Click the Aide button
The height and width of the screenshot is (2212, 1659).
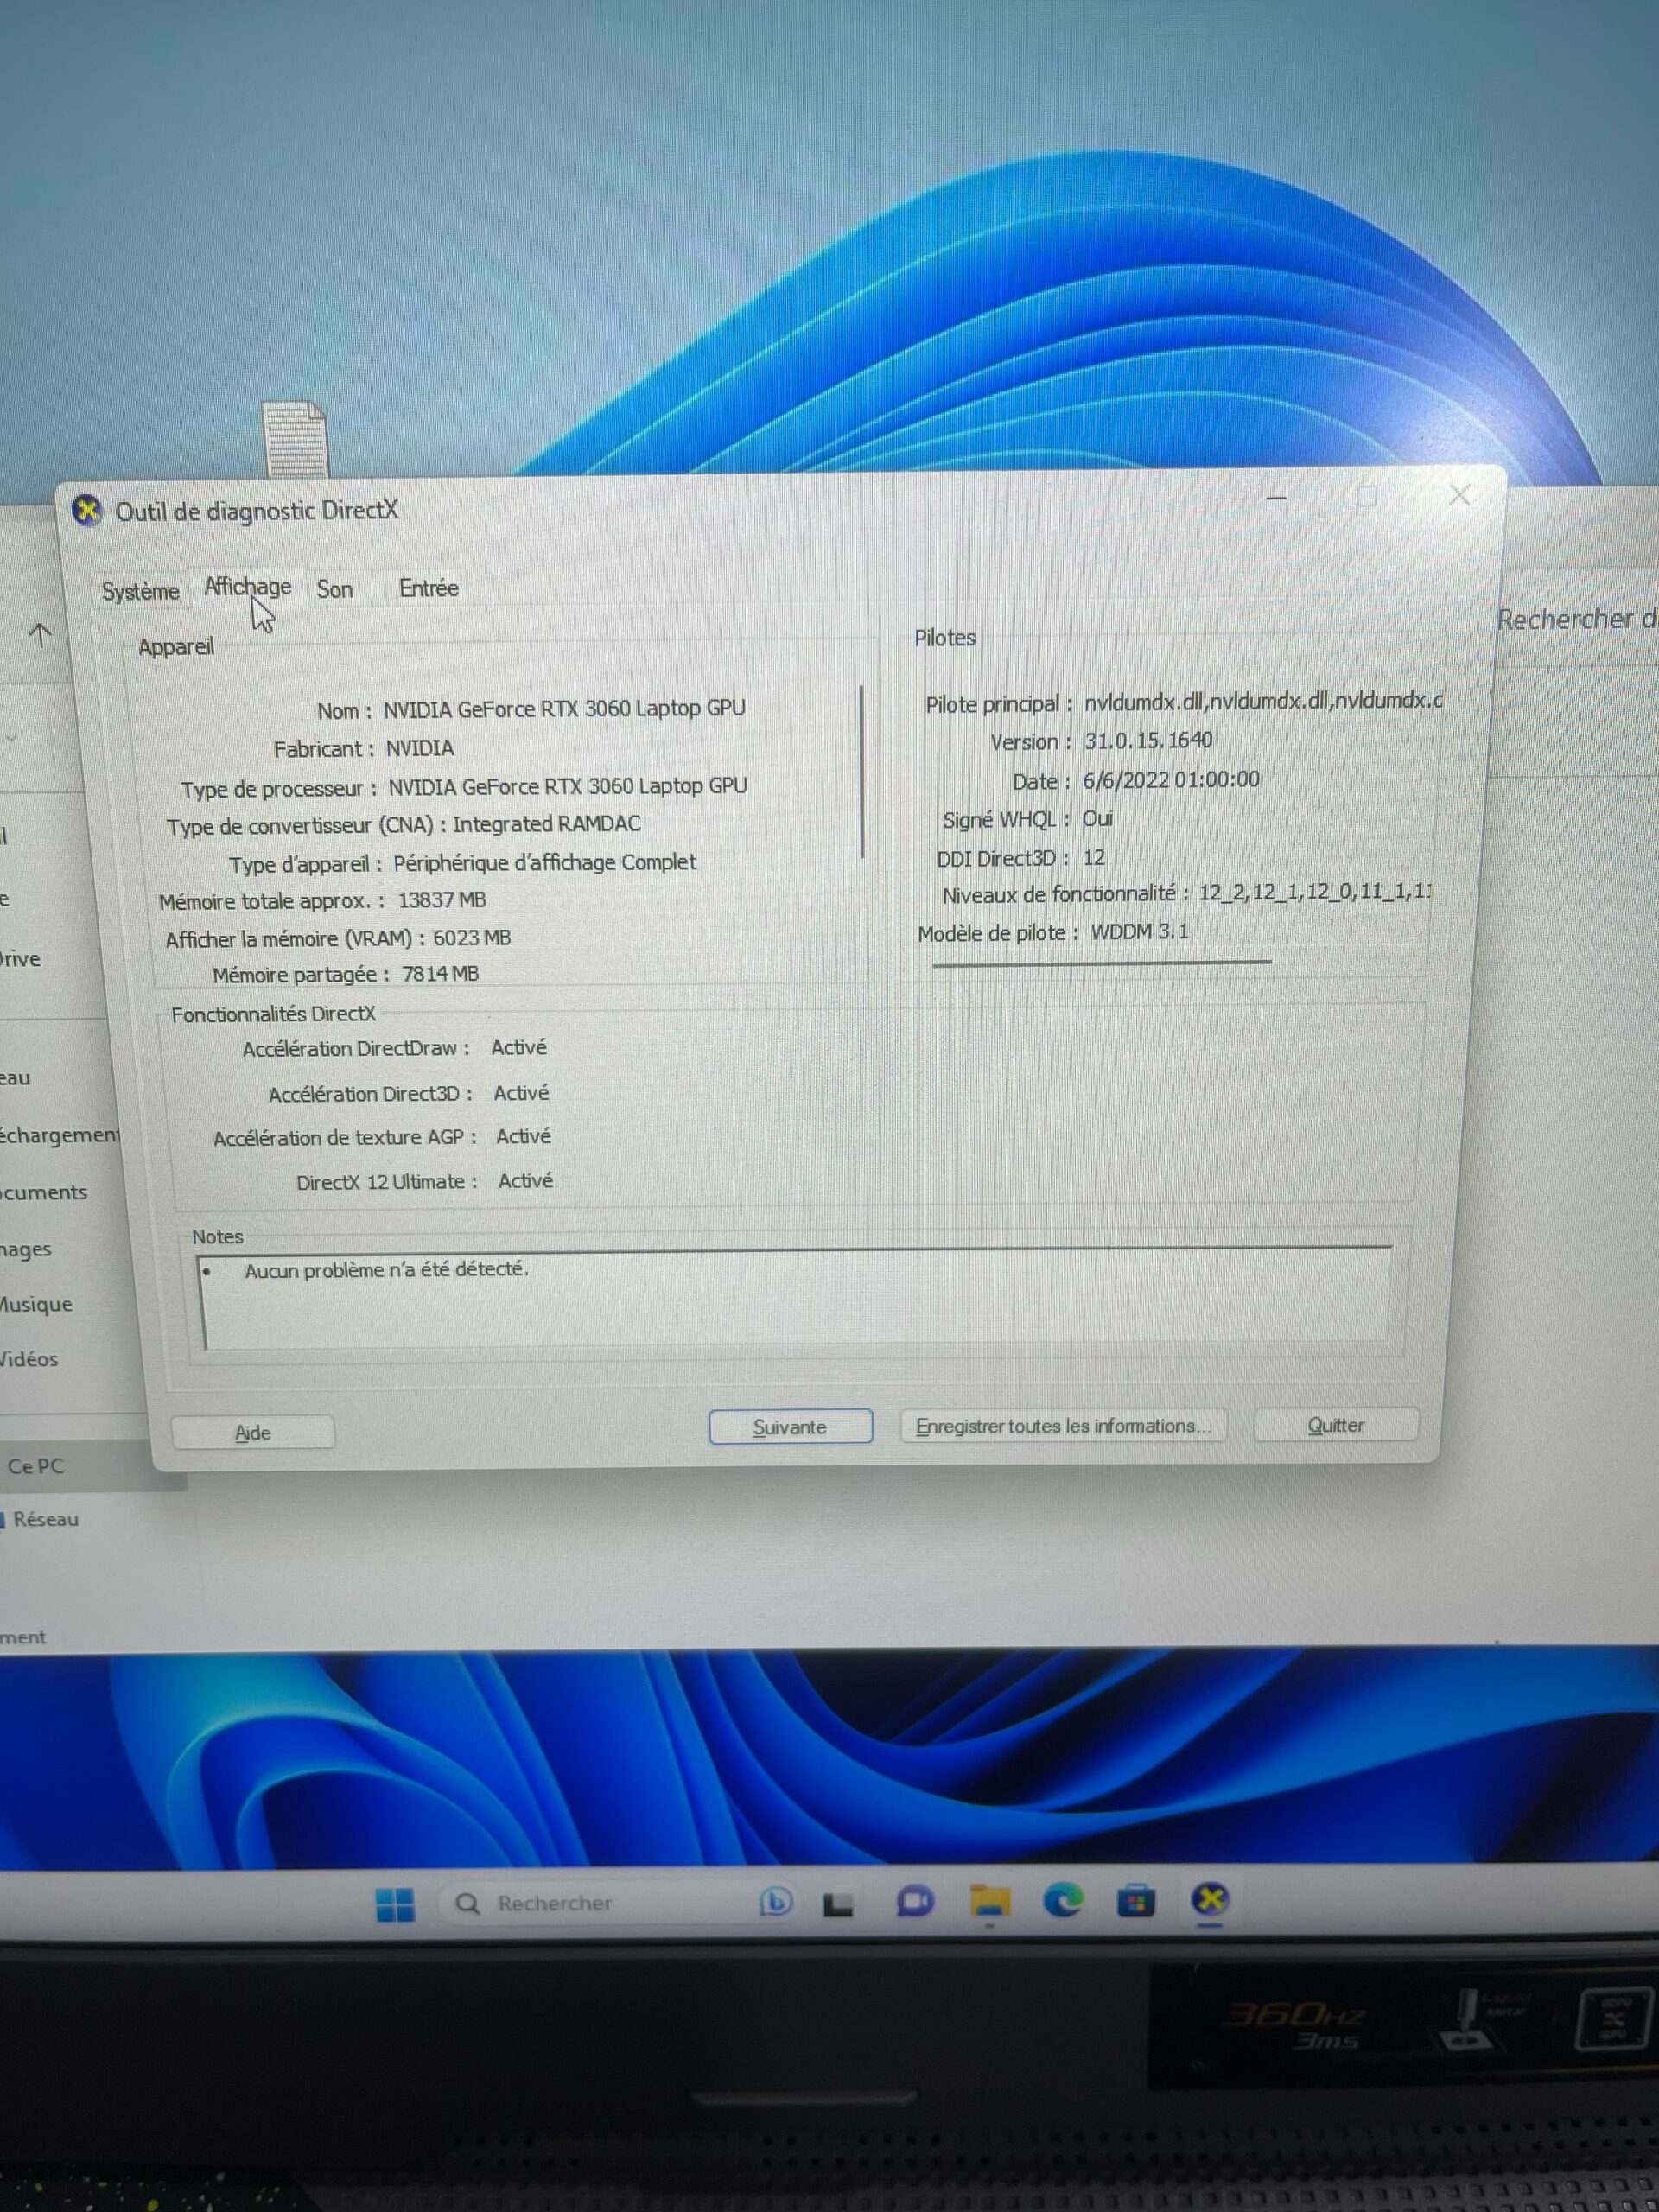click(x=253, y=1432)
